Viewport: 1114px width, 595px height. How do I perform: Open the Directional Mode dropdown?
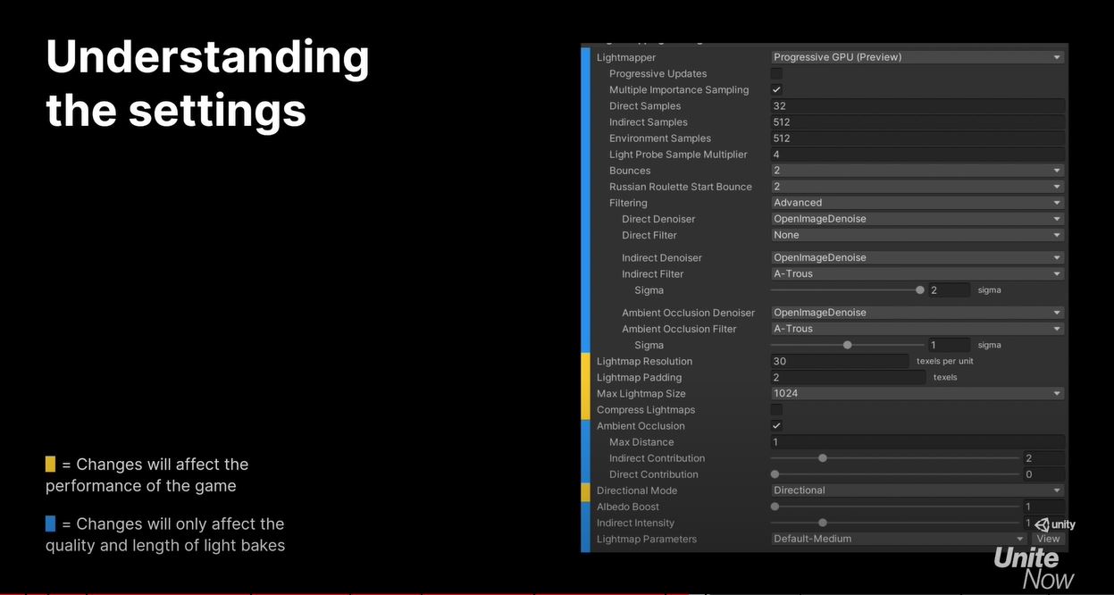916,490
